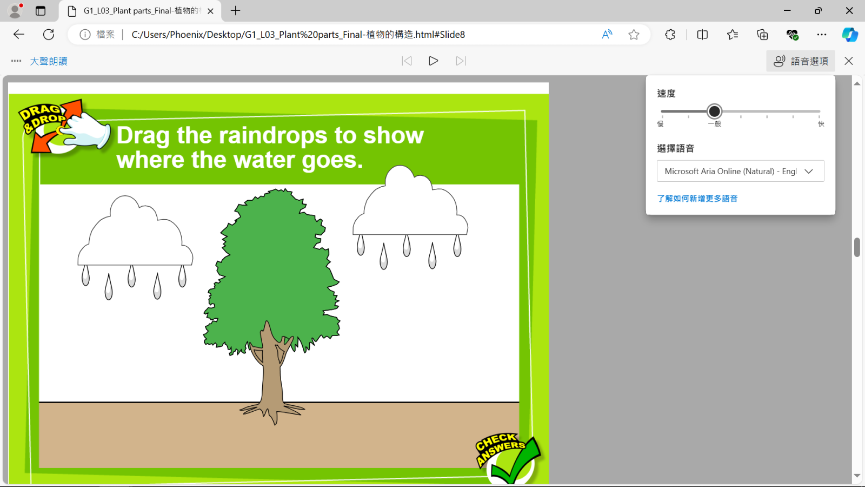
Task: Skip to the next paragraph in Read Aloud
Action: click(461, 61)
